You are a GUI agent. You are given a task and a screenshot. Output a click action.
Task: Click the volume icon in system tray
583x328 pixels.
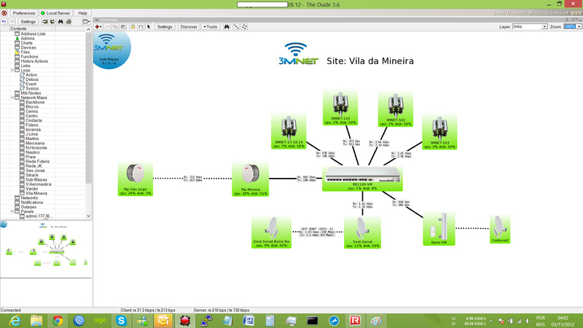click(528, 321)
